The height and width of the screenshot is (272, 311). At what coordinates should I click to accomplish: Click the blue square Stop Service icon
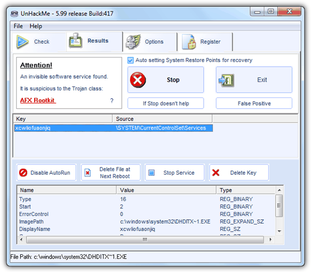pyautogui.click(x=151, y=173)
